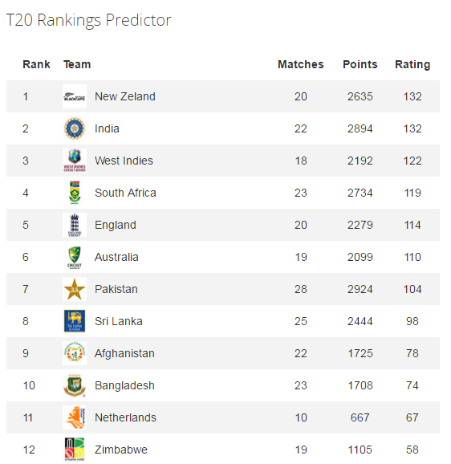Click the Australia cricket shield logo

(75, 257)
